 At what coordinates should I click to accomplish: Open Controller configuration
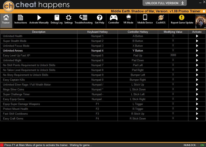(114, 19)
